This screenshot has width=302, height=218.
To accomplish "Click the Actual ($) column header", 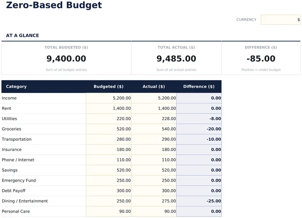I will (x=154, y=87).
